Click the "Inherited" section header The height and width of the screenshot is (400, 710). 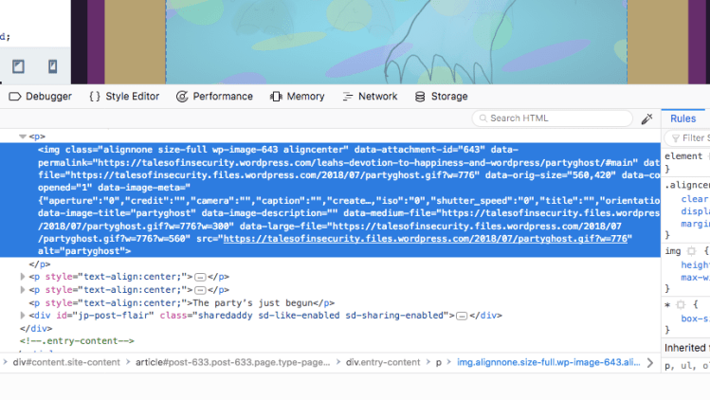click(x=685, y=348)
